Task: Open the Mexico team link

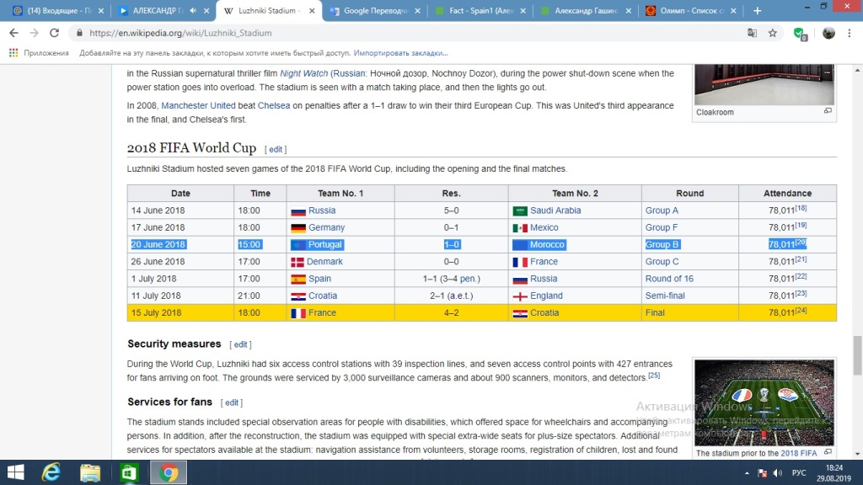Action: [x=544, y=227]
